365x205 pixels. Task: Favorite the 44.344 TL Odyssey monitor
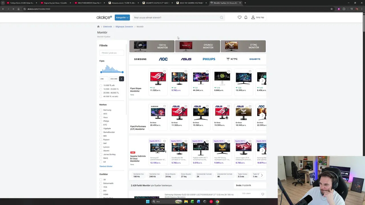pos(207,71)
